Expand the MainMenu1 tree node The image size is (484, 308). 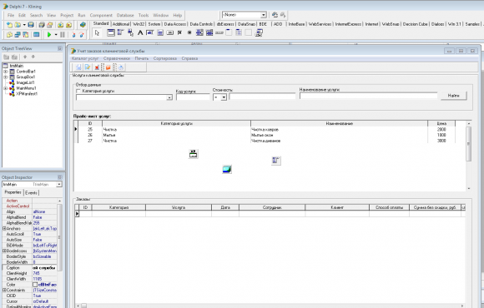click(5, 88)
